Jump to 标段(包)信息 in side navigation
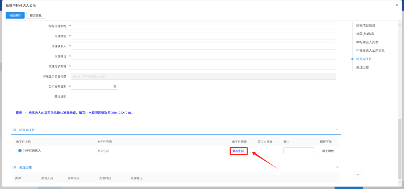This screenshot has height=189, width=404. point(365,34)
